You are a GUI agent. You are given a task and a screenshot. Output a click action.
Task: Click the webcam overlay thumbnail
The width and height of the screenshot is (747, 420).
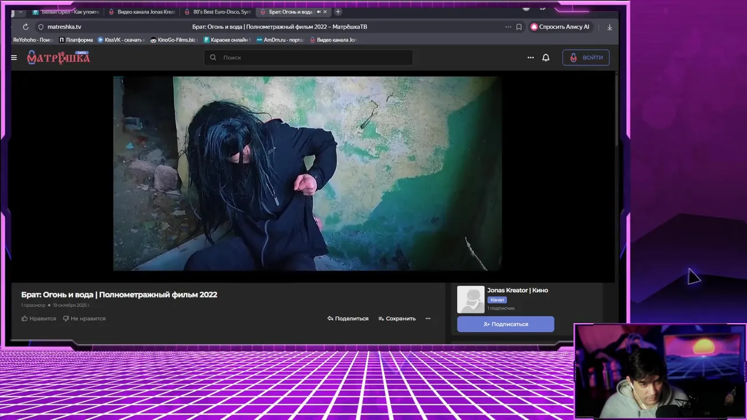coord(660,371)
